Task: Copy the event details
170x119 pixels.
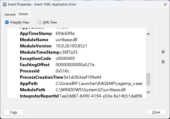Action: [14, 112]
